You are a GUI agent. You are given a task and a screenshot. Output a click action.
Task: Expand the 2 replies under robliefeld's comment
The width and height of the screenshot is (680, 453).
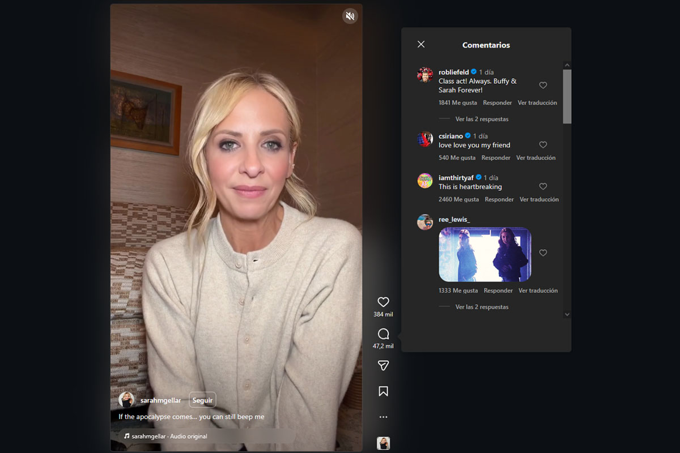tap(482, 119)
